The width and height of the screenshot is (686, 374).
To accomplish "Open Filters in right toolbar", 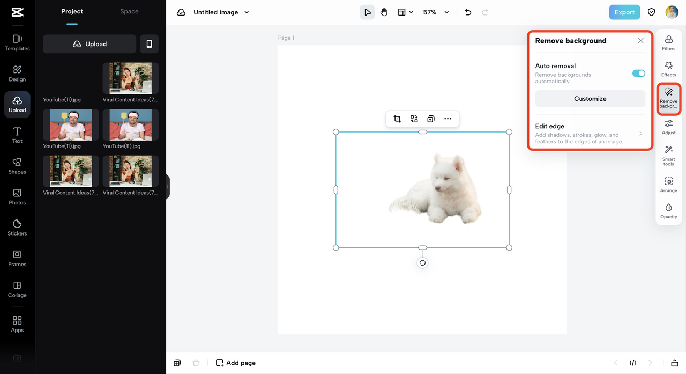I will tap(669, 43).
